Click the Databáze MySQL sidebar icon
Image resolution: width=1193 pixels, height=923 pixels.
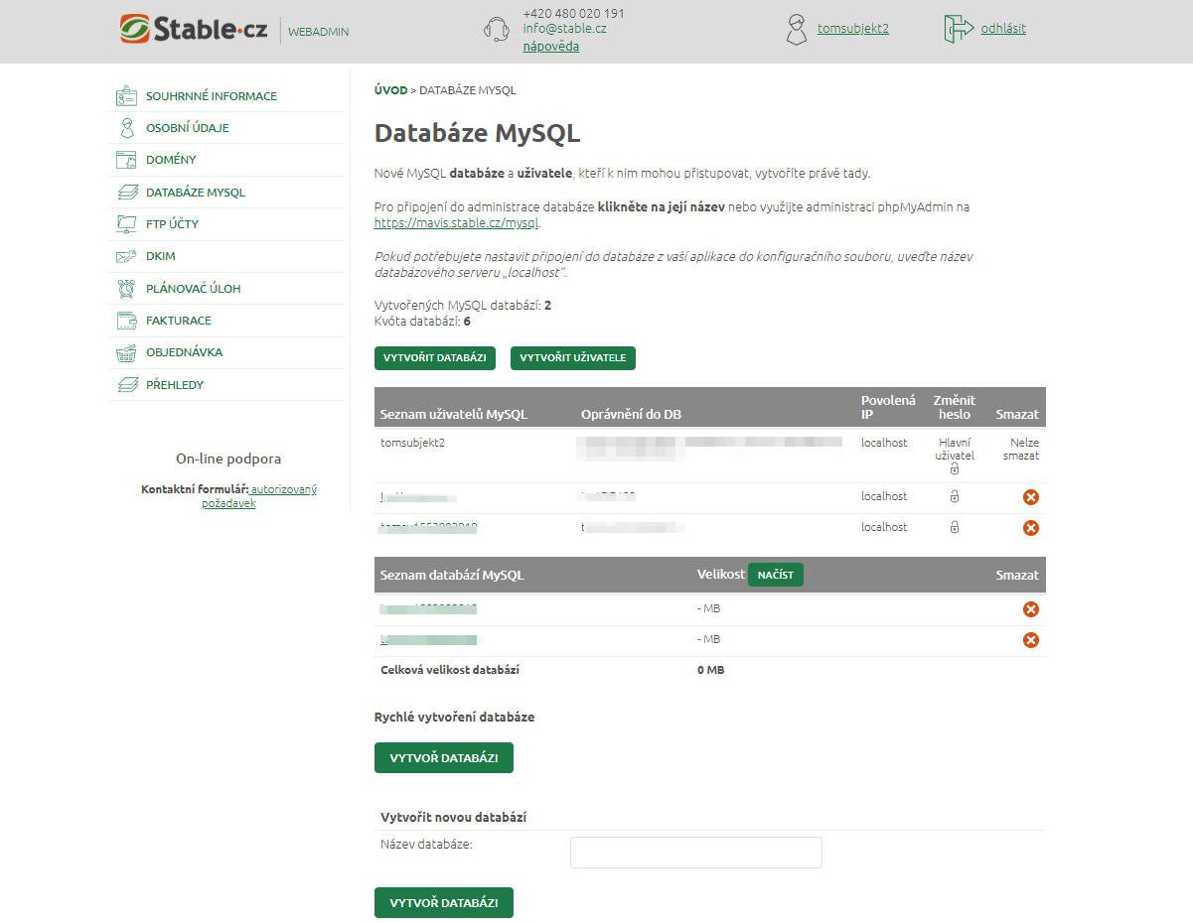[x=126, y=193]
